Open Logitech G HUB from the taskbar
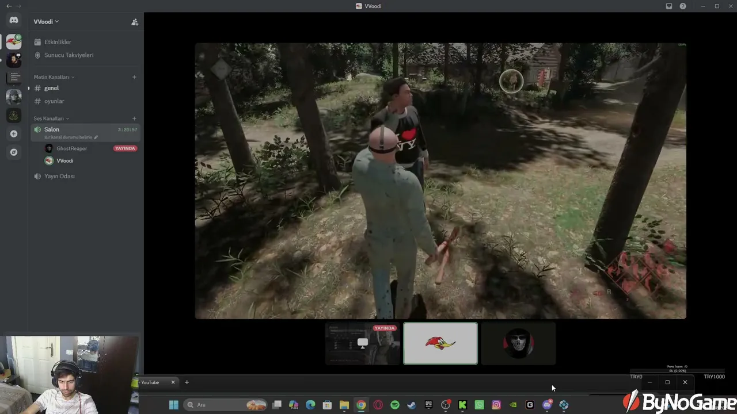 pos(530,405)
